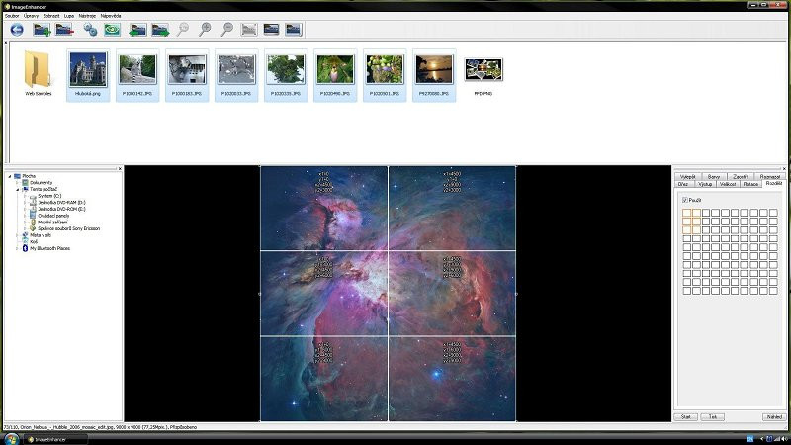
Task: Open the Zobrazit menu
Action: point(51,16)
